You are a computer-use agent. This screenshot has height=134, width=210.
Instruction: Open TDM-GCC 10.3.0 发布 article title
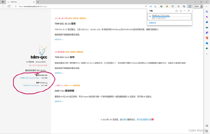[x=65, y=24]
